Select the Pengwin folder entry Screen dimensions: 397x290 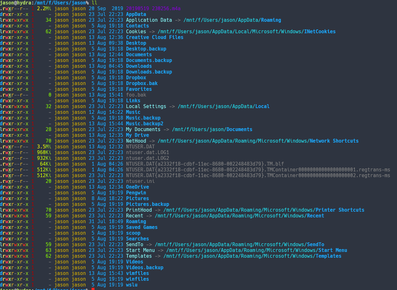136,192
